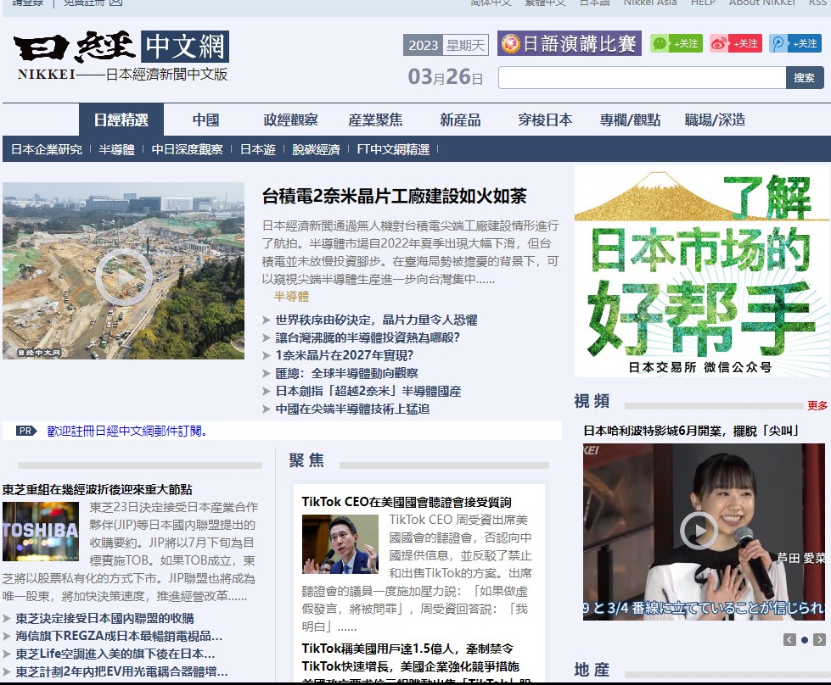831x685 pixels.
Task: Go to previous video with left arrow
Action: [789, 639]
